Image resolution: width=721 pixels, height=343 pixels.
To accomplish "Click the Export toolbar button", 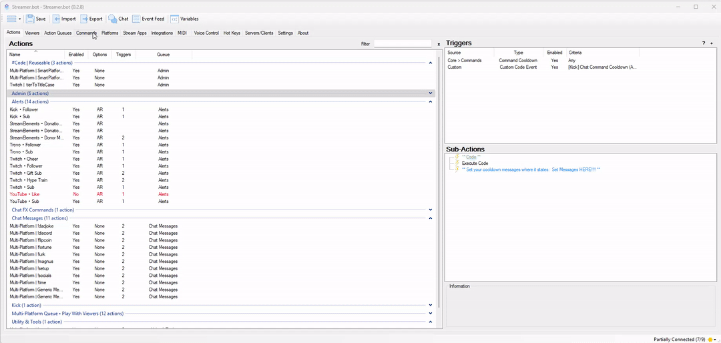I will pyautogui.click(x=91, y=19).
